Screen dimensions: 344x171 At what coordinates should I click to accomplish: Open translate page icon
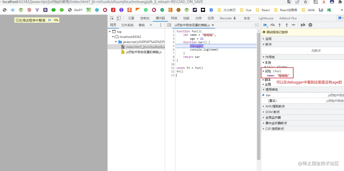coord(289,2)
